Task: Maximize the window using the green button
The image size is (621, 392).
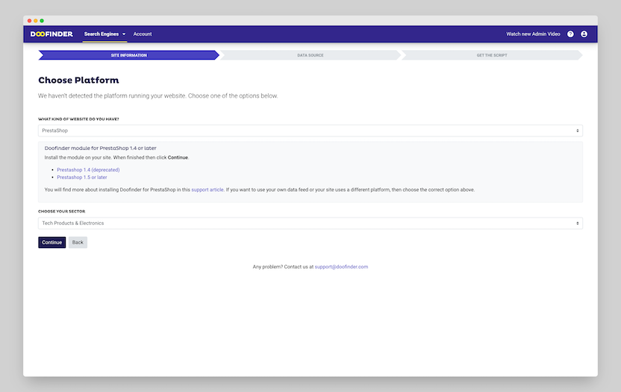Action: 42,21
